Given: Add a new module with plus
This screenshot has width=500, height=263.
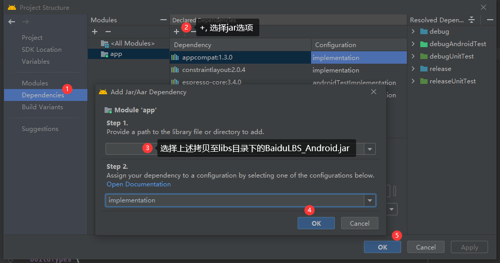Looking at the screenshot, I should (x=95, y=32).
